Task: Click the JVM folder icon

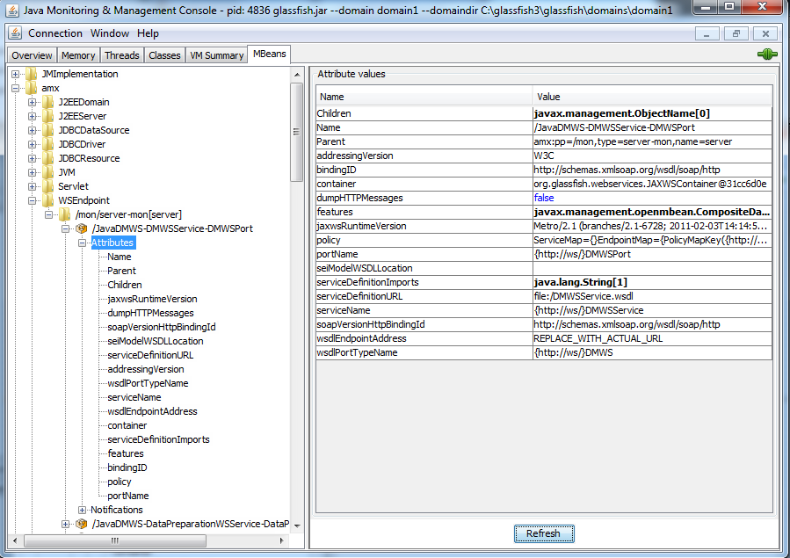Action: 48,173
